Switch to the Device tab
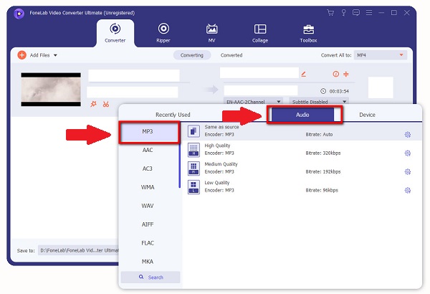 [x=367, y=115]
